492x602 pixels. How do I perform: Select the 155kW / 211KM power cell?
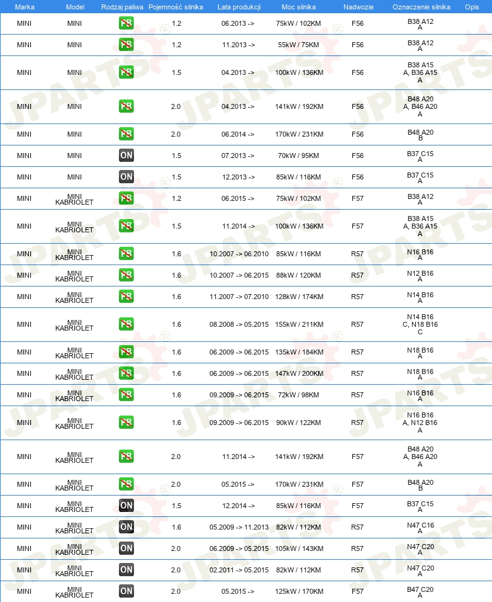(299, 324)
